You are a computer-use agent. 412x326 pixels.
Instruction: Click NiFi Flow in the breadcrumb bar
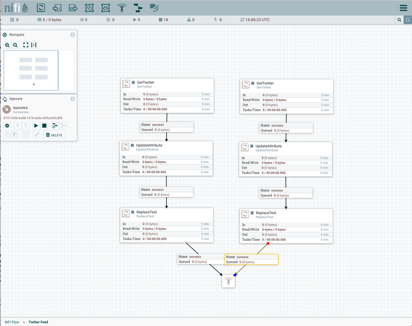point(12,322)
